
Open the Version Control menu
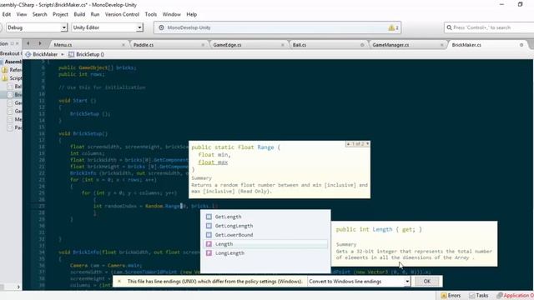point(122,14)
